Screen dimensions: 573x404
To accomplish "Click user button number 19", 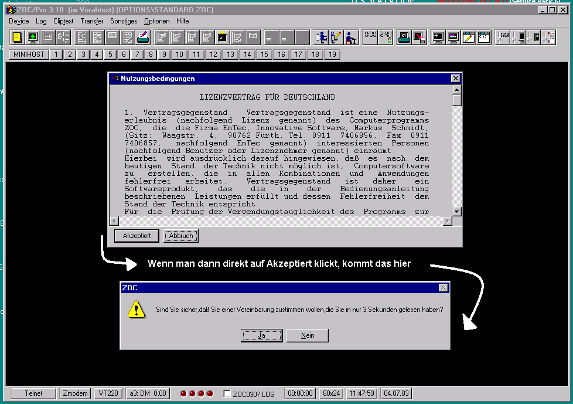I will 332,55.
